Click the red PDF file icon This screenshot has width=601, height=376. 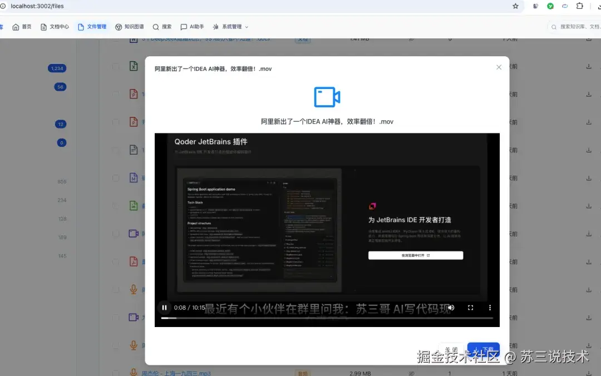[x=134, y=262]
